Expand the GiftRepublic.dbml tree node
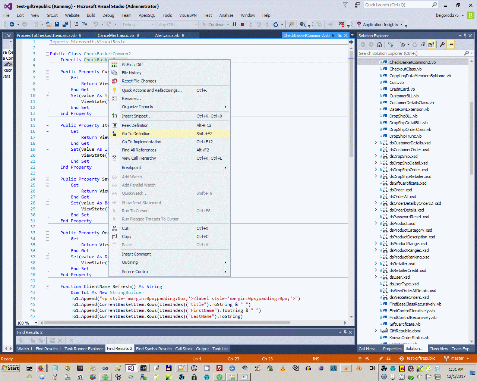The width and height of the screenshot is (477, 382). 376,331
